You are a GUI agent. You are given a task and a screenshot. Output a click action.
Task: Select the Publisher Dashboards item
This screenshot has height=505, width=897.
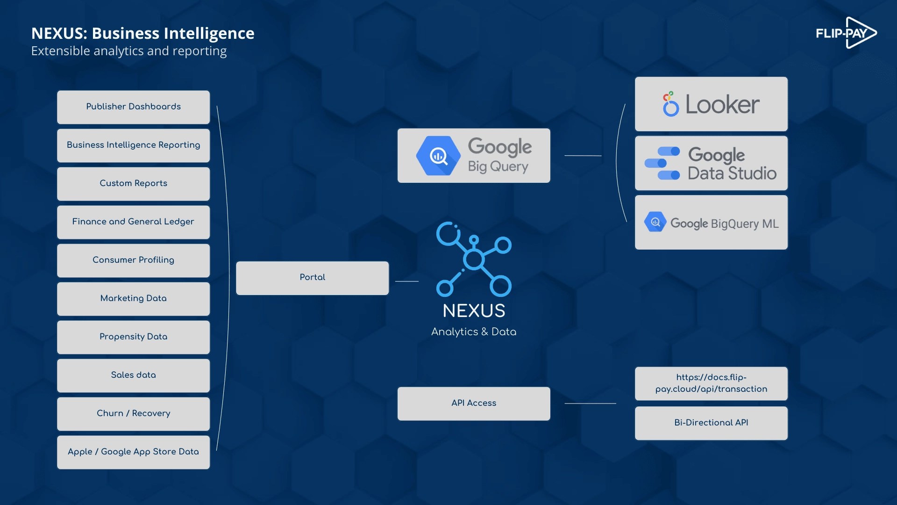133,107
